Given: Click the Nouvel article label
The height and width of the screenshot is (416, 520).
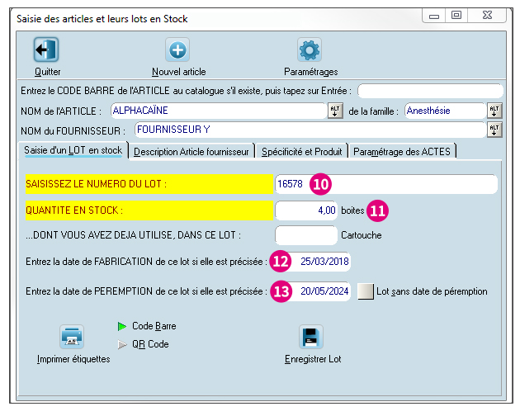Looking at the screenshot, I should tap(179, 72).
